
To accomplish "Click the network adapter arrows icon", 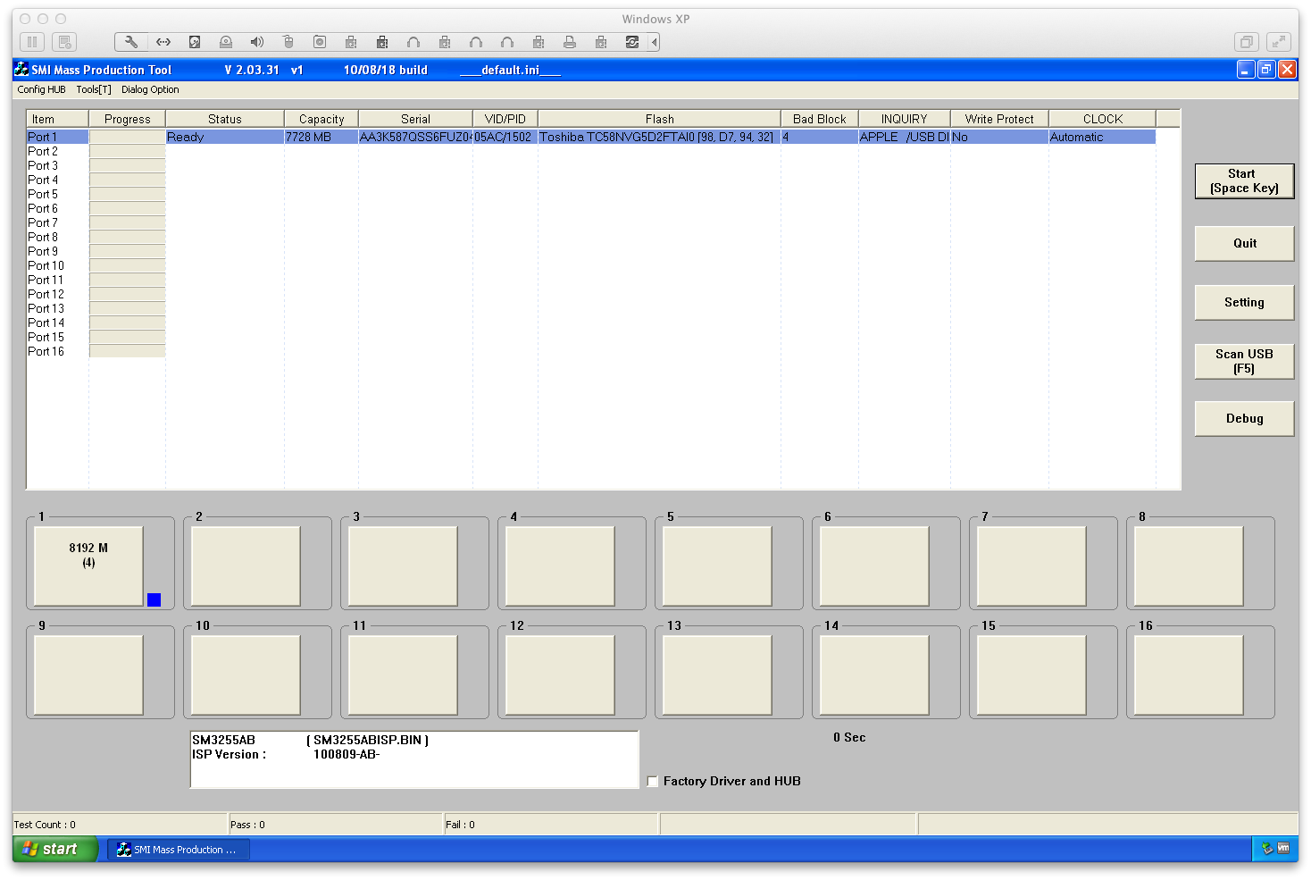I will click(163, 42).
